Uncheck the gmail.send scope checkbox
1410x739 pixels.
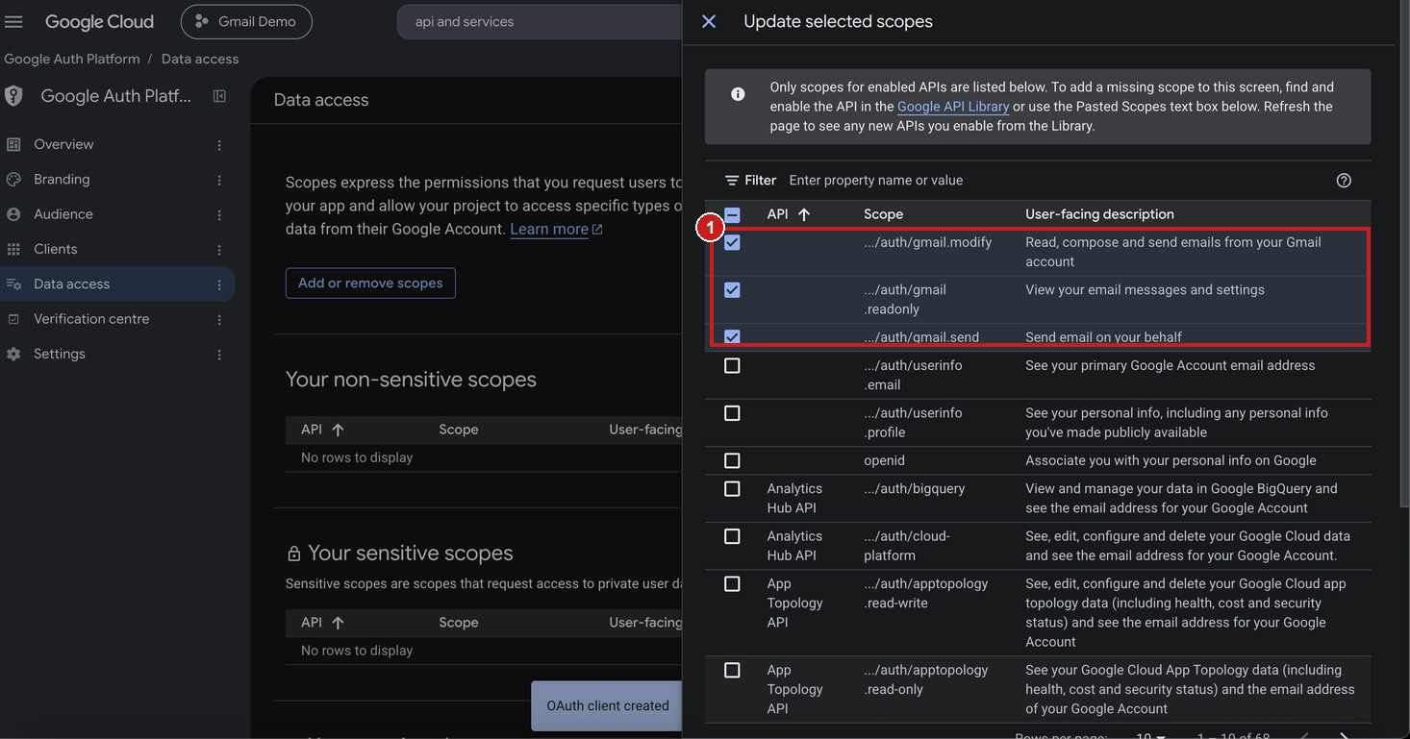click(732, 337)
